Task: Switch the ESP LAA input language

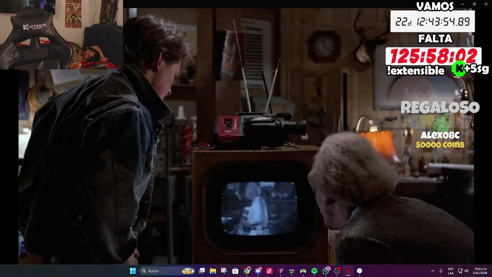Action: (450, 271)
